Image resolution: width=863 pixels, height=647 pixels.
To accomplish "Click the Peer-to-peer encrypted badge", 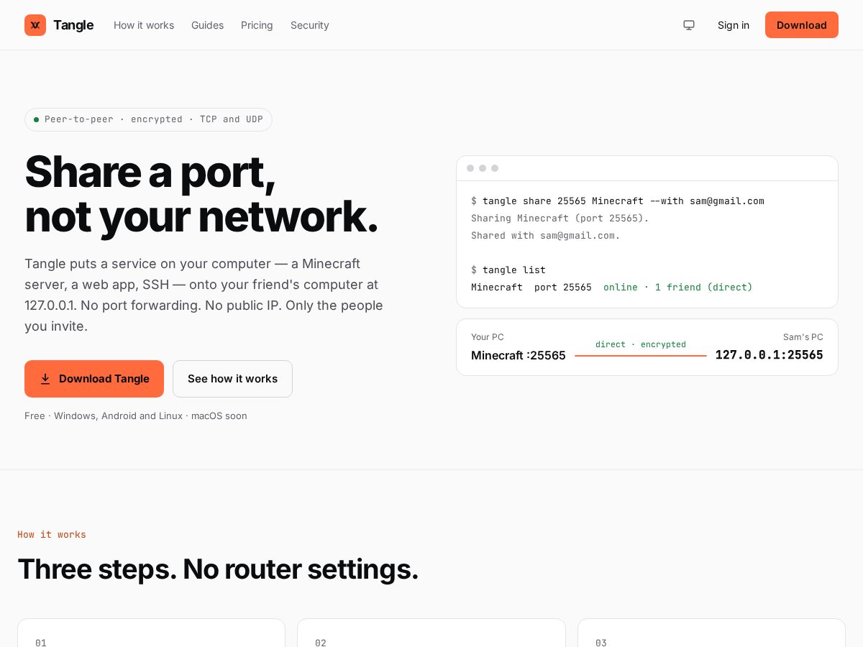I will [148, 119].
